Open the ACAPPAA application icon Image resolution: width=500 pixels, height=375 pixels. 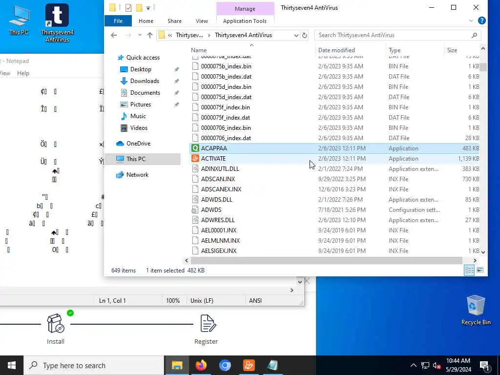click(x=195, y=148)
